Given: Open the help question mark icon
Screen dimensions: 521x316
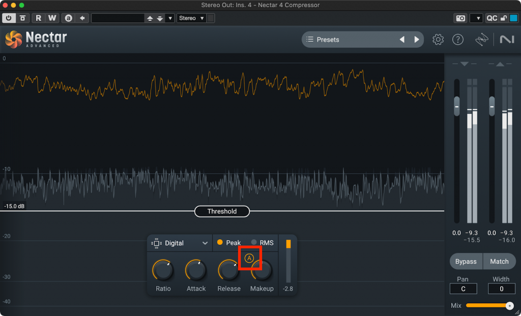Looking at the screenshot, I should click(458, 40).
